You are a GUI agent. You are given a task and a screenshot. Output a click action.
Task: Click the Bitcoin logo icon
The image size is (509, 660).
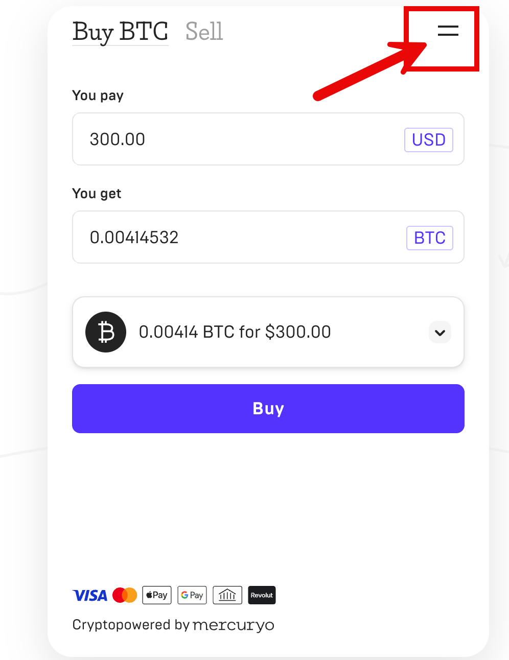(x=106, y=332)
